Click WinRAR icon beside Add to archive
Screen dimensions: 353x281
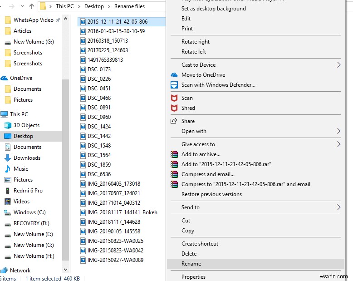point(174,154)
